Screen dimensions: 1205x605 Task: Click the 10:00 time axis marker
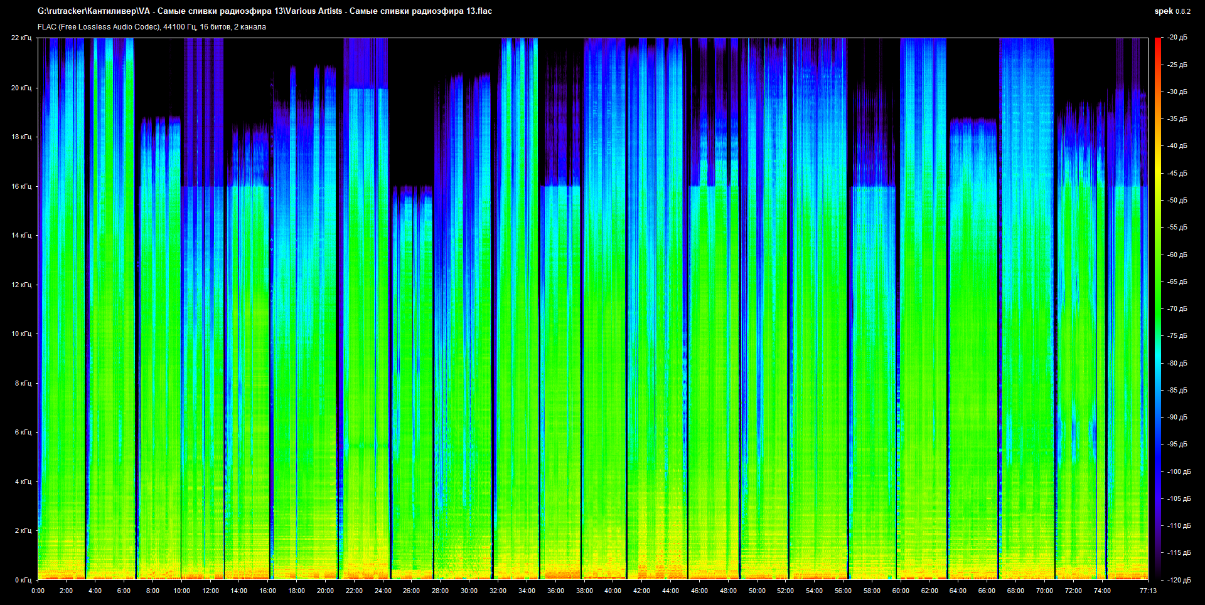coord(181,591)
